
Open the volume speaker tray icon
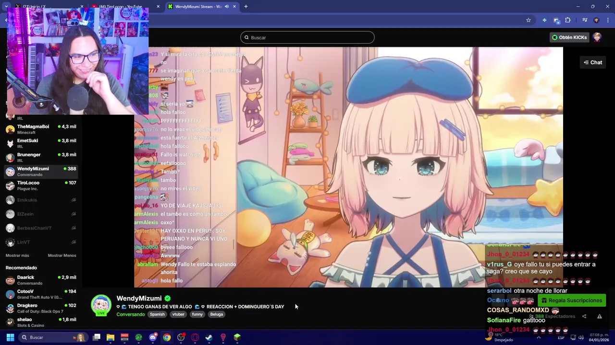(581, 337)
